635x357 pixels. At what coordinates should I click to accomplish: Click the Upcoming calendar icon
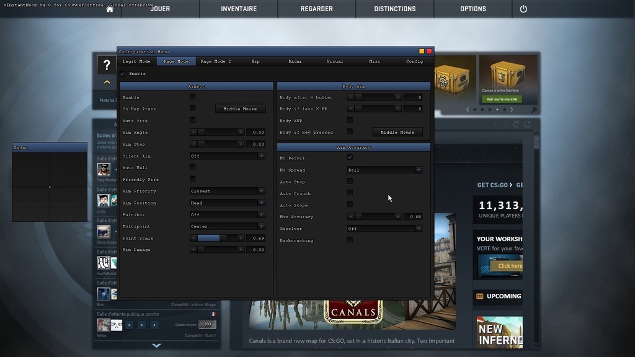480,296
